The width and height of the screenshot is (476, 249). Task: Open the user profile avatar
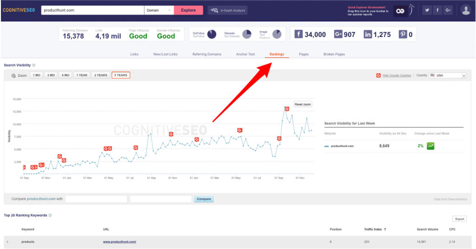[x=465, y=10]
